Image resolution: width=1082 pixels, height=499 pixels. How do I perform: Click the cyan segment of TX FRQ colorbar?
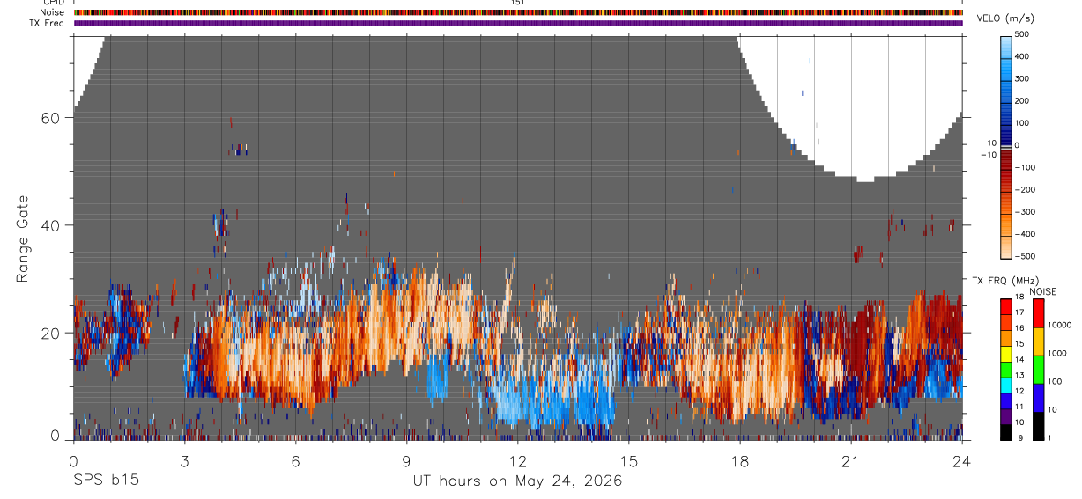(x=1005, y=385)
